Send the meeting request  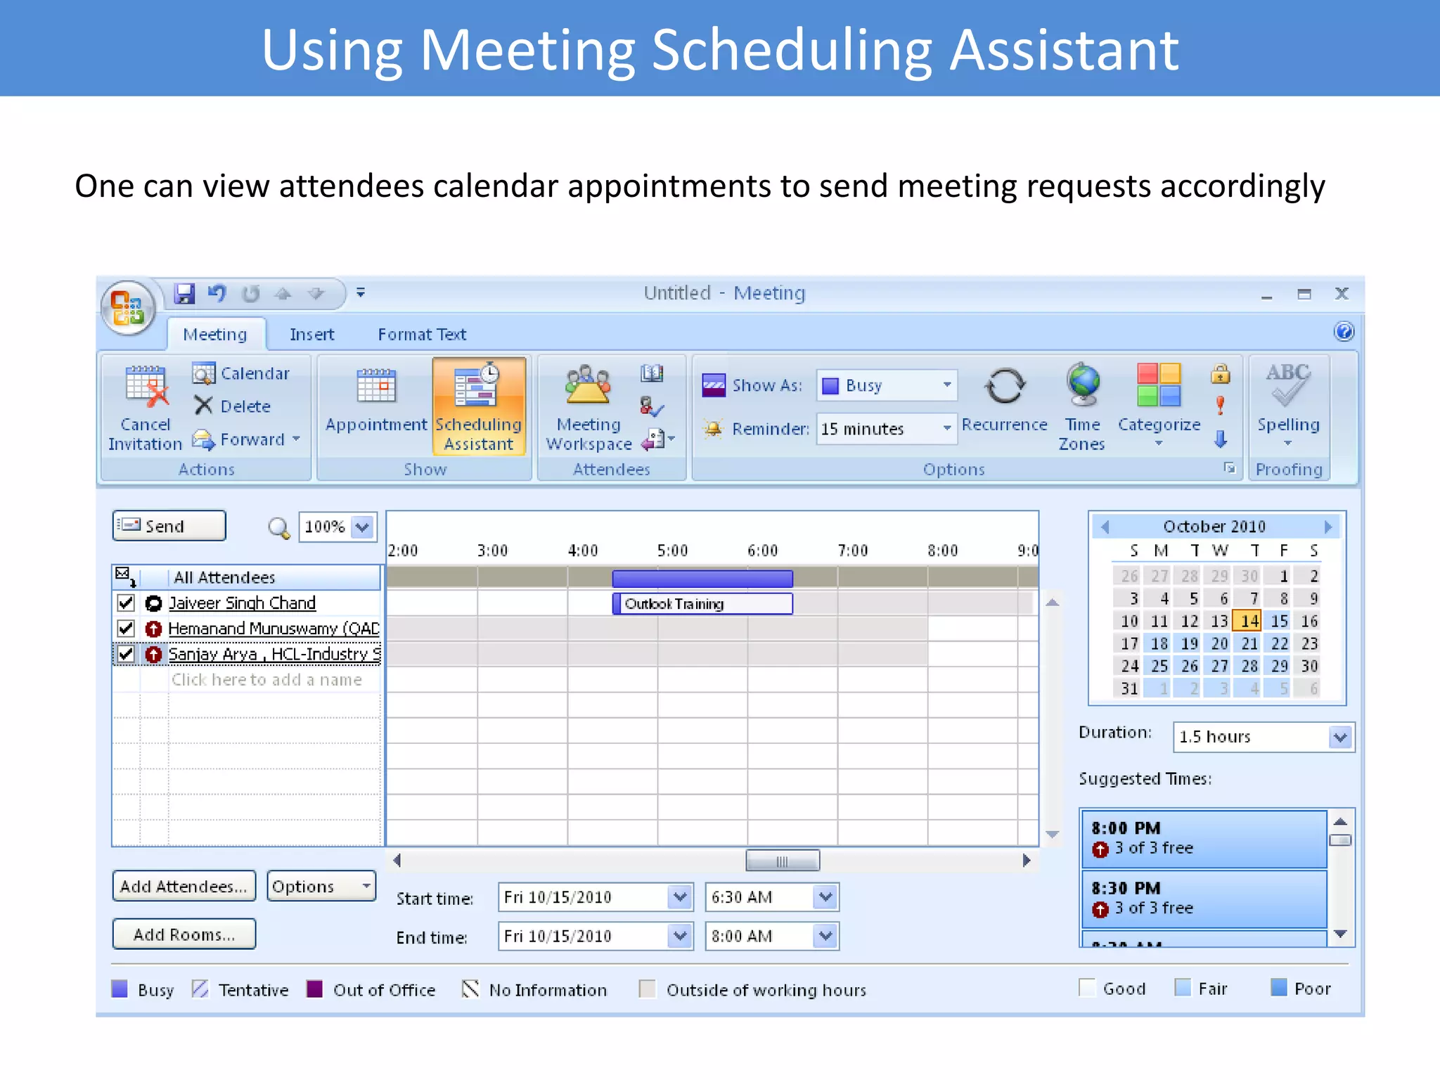169,526
